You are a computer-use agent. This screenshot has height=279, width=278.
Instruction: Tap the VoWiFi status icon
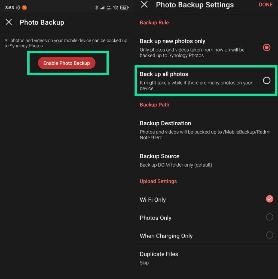point(109,8)
